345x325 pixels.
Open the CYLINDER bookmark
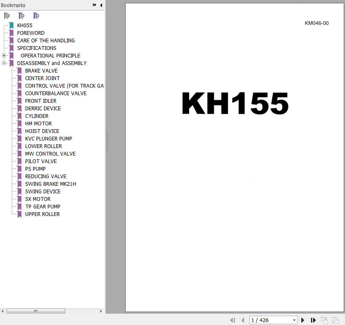click(37, 116)
